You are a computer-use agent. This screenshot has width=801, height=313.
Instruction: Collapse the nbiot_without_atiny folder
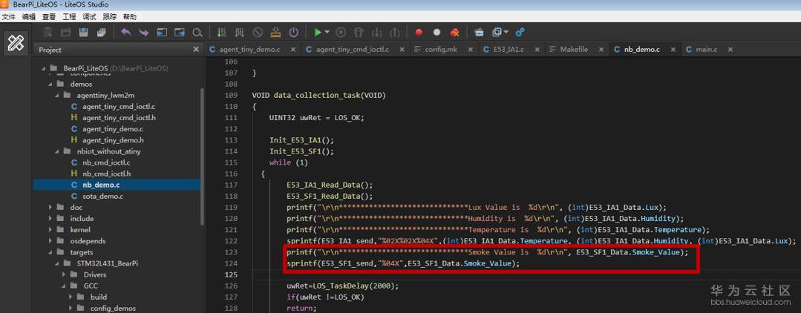(57, 151)
